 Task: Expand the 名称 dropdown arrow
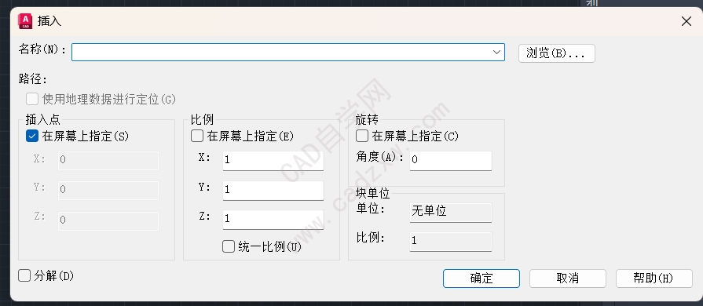pyautogui.click(x=496, y=52)
